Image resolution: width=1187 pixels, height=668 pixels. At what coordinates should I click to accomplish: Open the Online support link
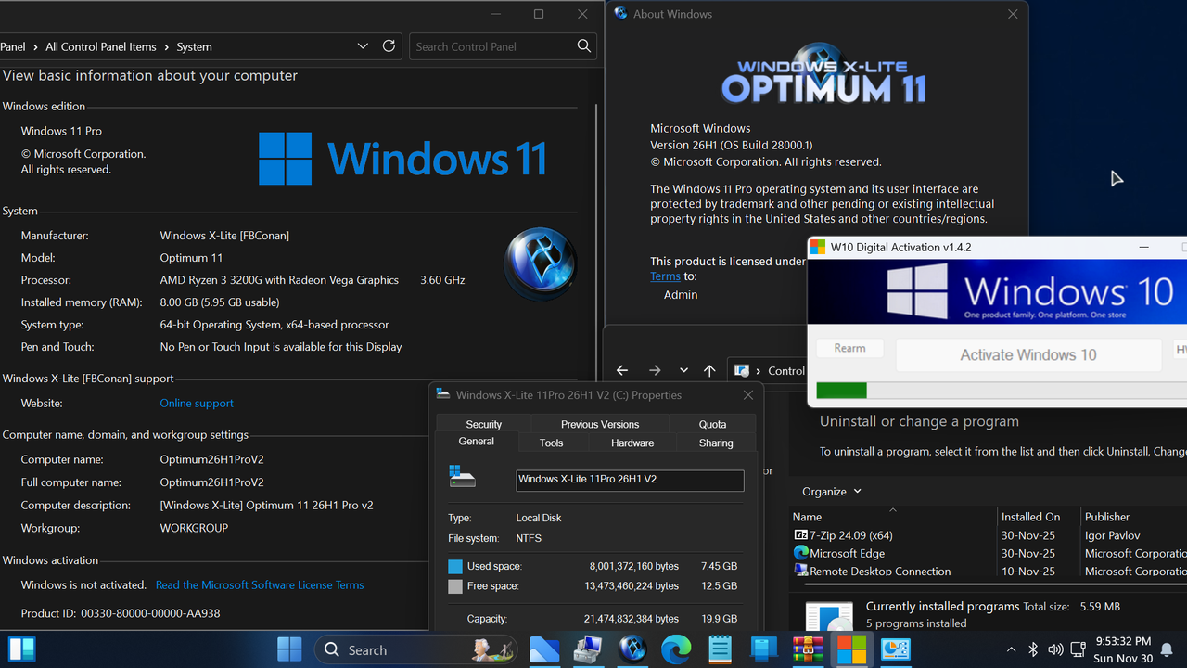[196, 403]
